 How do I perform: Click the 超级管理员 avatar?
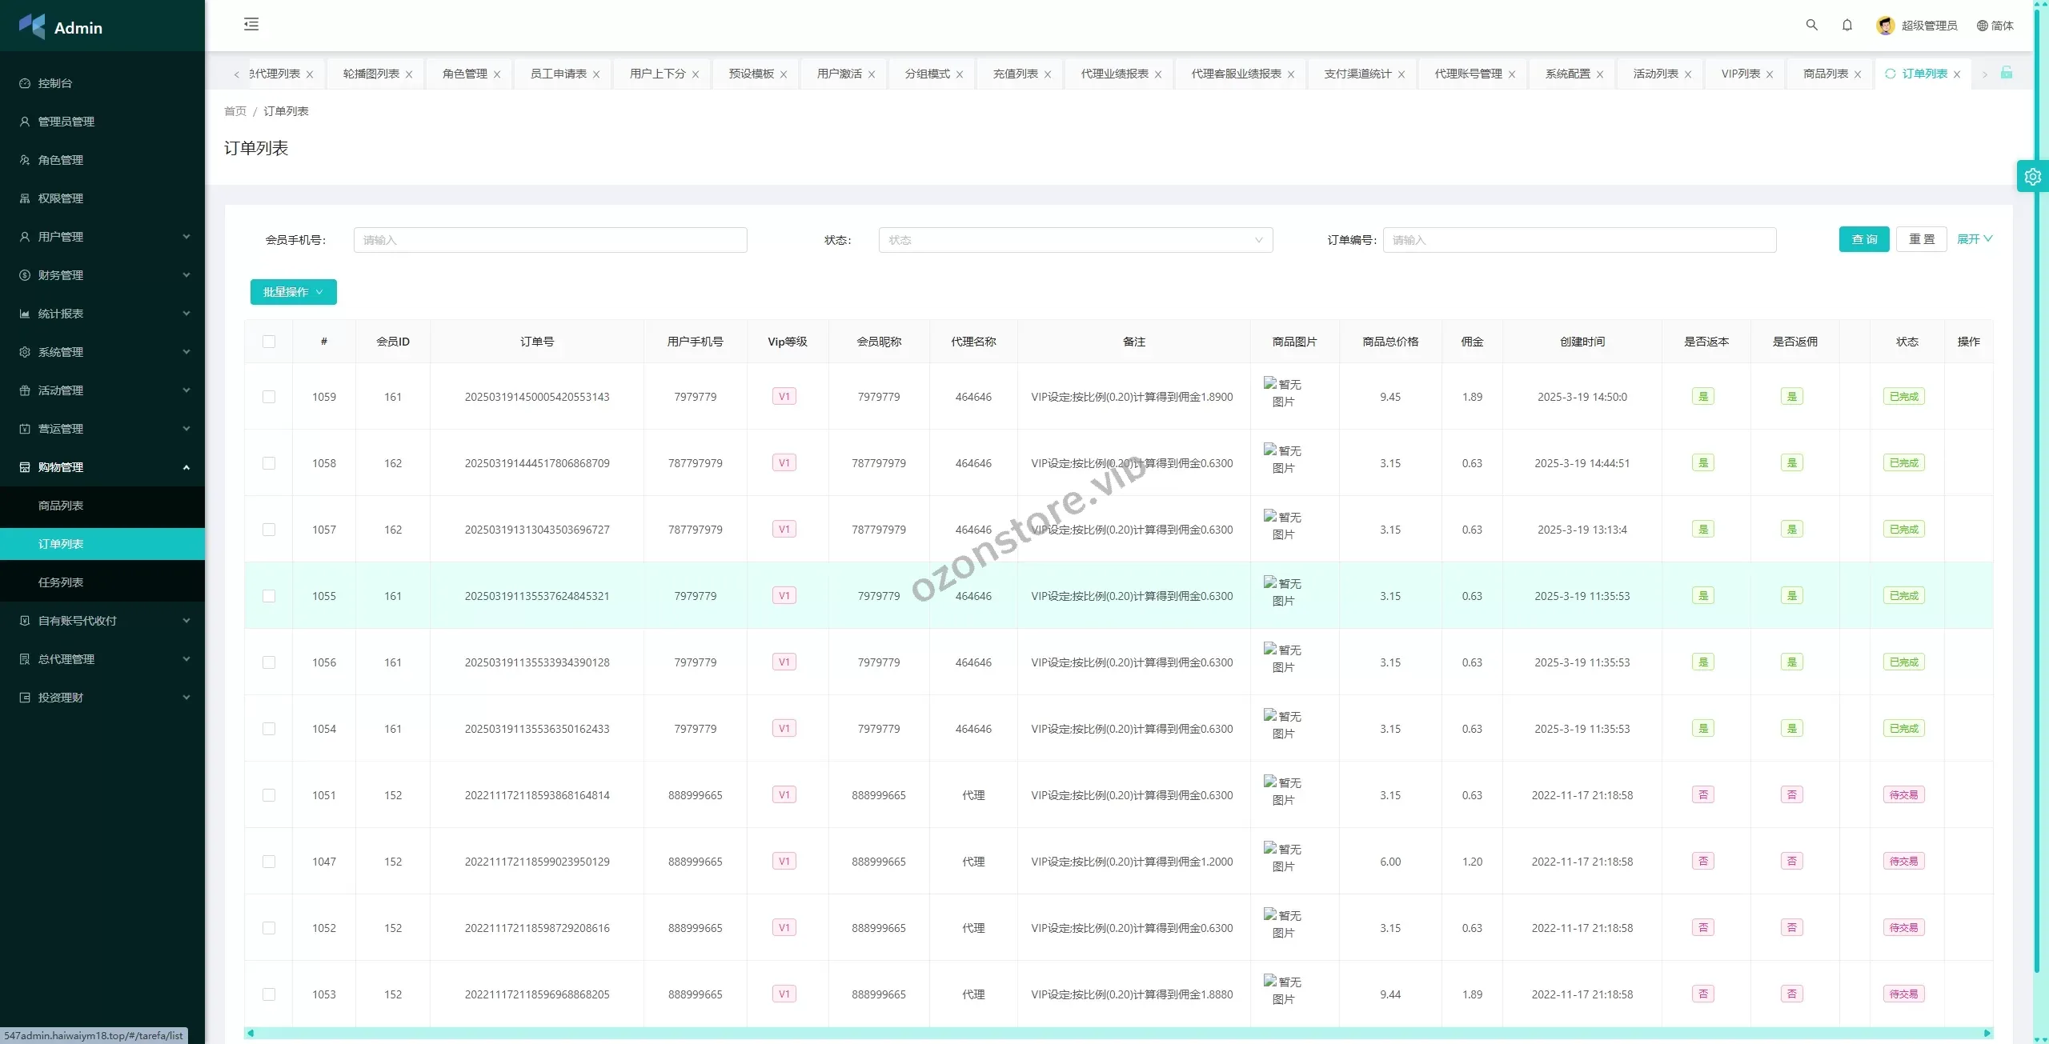click(x=1885, y=26)
